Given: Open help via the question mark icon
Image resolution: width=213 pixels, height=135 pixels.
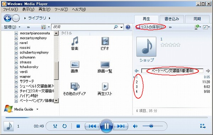Looking at the screenshot, I should pyautogui.click(x=128, y=27).
